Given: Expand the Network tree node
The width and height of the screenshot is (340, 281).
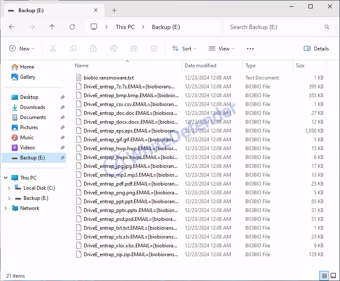Looking at the screenshot, I should 6,208.
